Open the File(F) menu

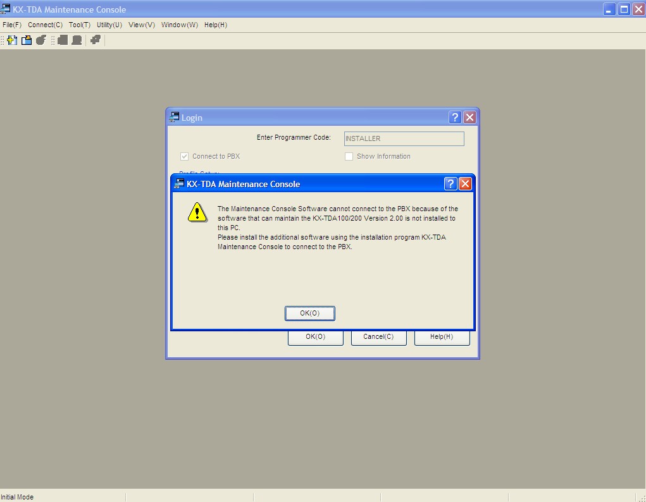(x=12, y=25)
